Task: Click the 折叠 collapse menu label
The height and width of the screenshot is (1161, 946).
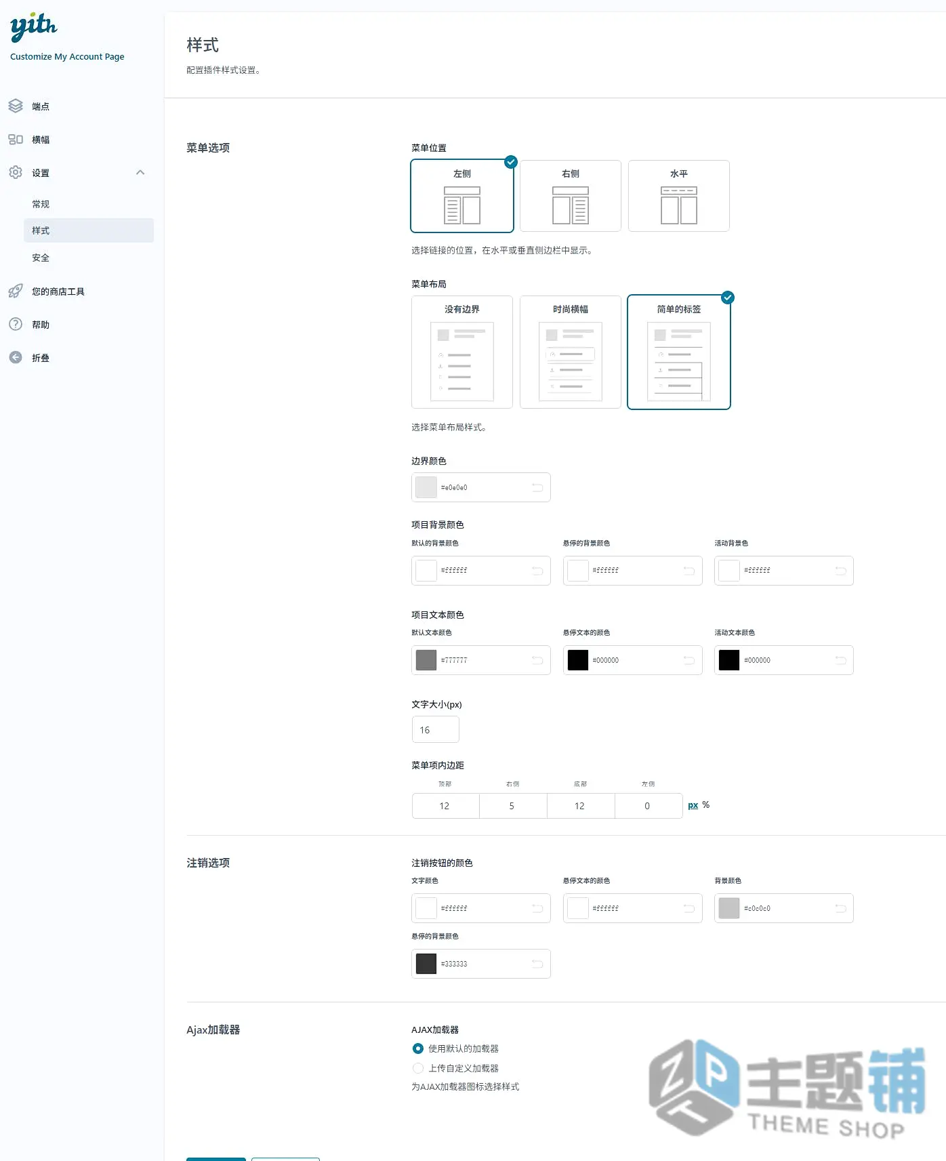Action: 41,358
